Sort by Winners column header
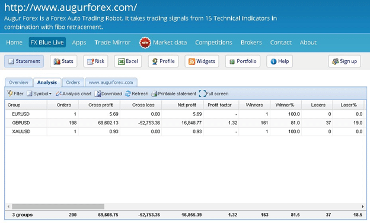The width and height of the screenshot is (370, 223). [x=254, y=105]
